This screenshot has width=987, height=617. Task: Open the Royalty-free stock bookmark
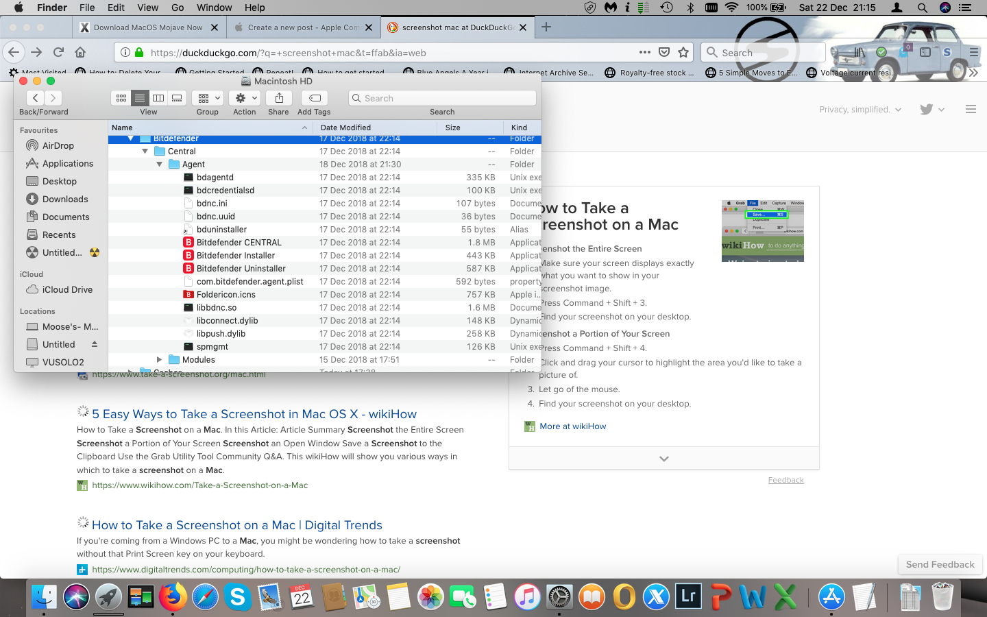coord(650,73)
